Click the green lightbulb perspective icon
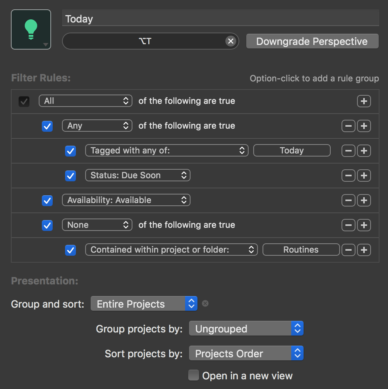 31,29
